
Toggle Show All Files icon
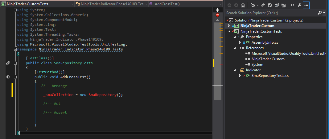(284, 5)
